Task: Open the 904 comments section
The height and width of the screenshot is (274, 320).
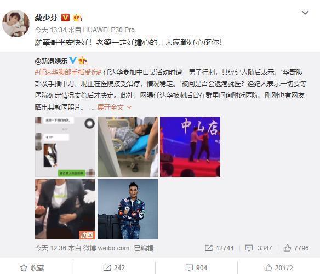Action: [x=196, y=267]
